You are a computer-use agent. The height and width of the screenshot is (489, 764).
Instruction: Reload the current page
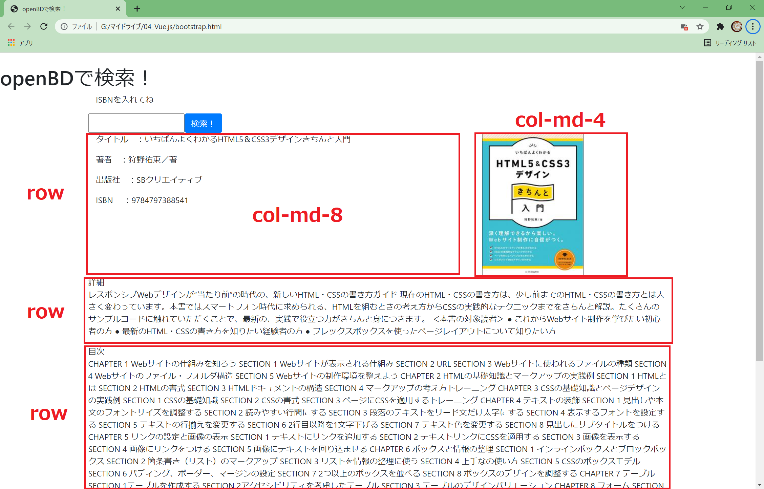pyautogui.click(x=44, y=26)
